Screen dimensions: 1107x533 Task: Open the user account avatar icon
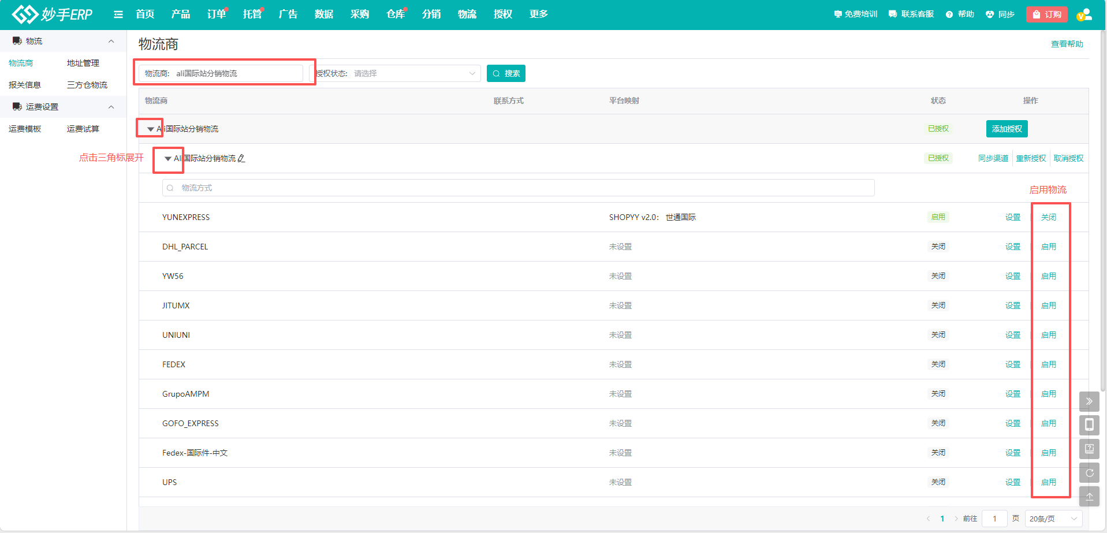click(x=1084, y=14)
